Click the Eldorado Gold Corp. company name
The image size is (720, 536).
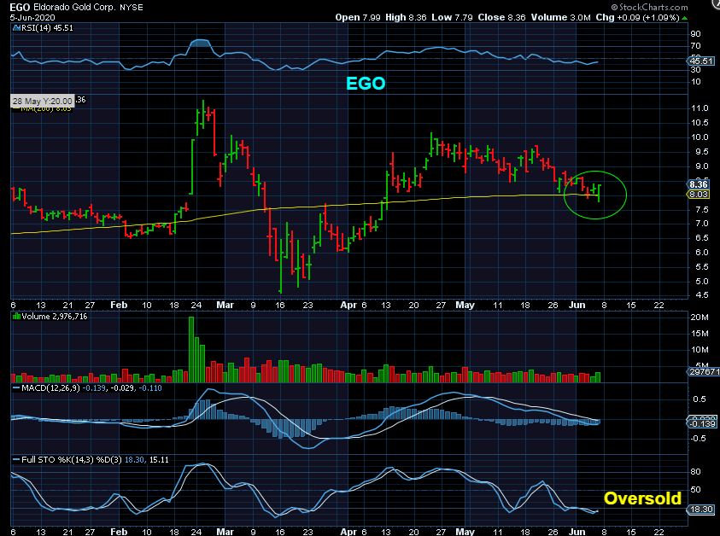[74, 8]
